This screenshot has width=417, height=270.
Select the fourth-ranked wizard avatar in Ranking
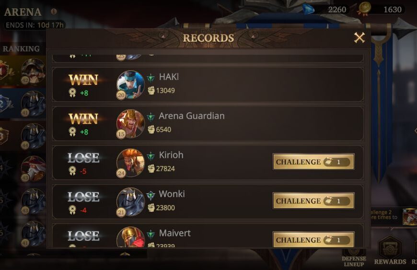pos(33,169)
